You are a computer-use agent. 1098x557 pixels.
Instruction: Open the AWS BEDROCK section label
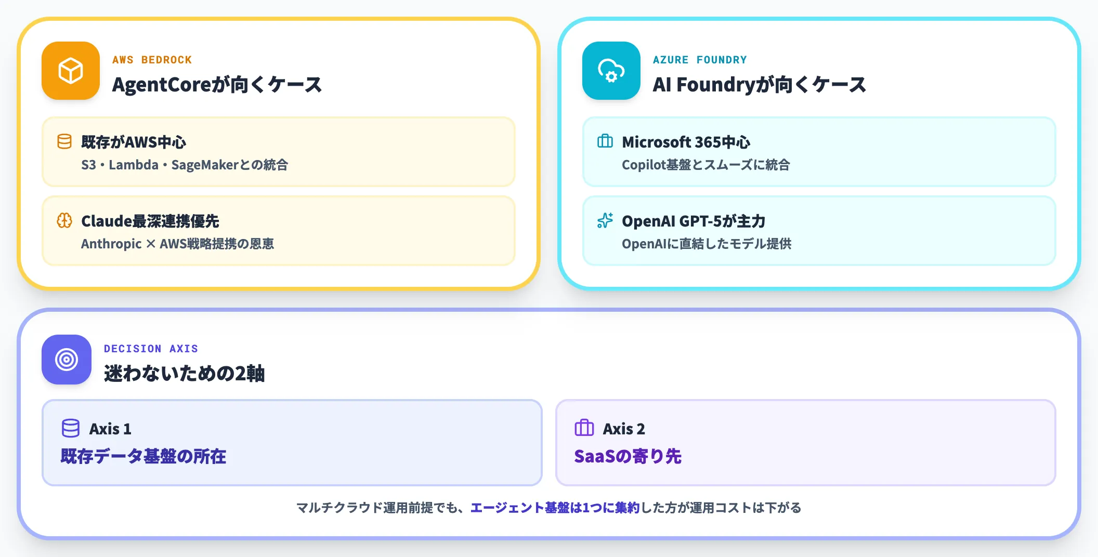tap(152, 59)
